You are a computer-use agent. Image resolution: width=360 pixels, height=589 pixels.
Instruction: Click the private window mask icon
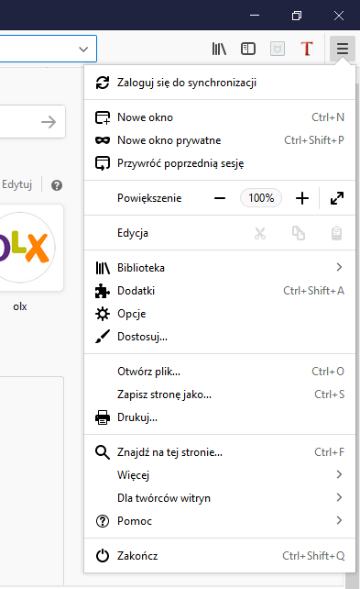click(x=103, y=140)
